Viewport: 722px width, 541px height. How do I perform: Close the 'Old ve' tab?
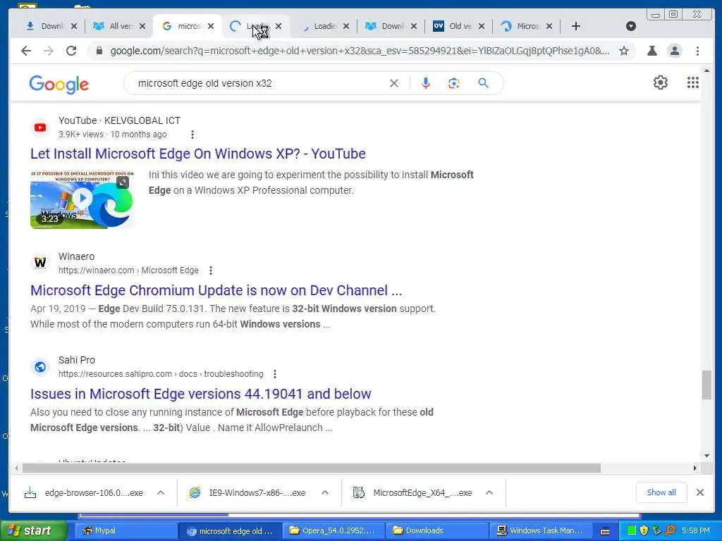(481, 26)
